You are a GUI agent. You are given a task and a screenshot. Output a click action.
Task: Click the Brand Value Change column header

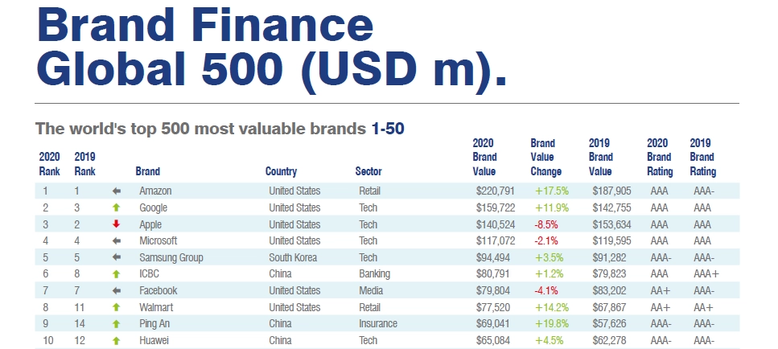pos(543,158)
